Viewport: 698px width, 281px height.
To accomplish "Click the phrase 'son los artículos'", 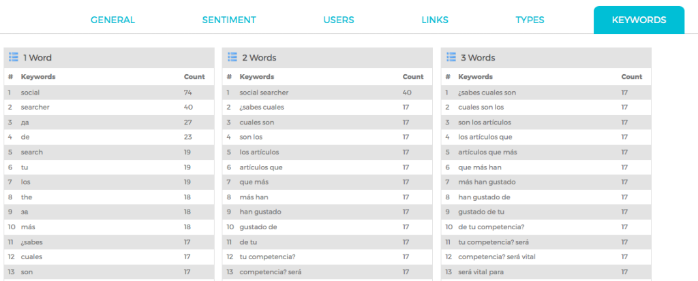I will [485, 122].
